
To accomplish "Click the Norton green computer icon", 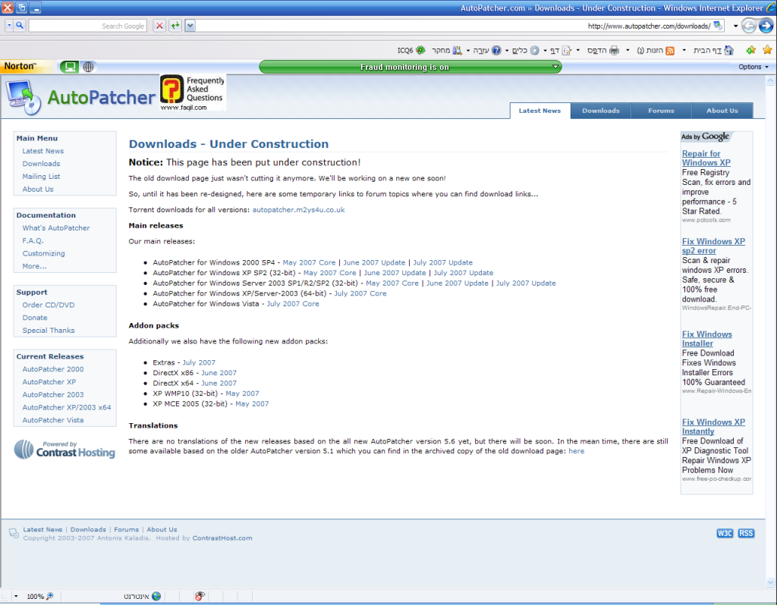I will tap(69, 67).
